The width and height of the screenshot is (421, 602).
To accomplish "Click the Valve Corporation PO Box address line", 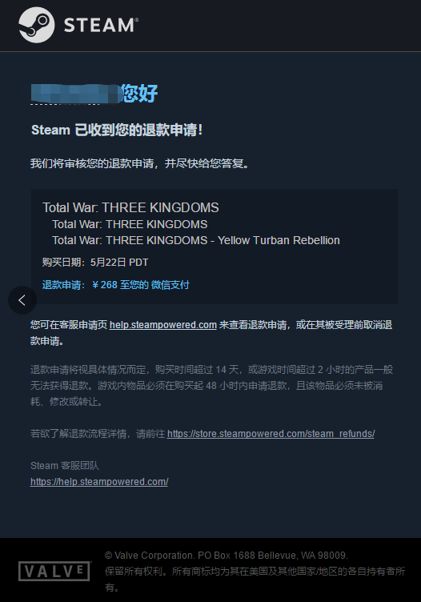I will point(226,556).
